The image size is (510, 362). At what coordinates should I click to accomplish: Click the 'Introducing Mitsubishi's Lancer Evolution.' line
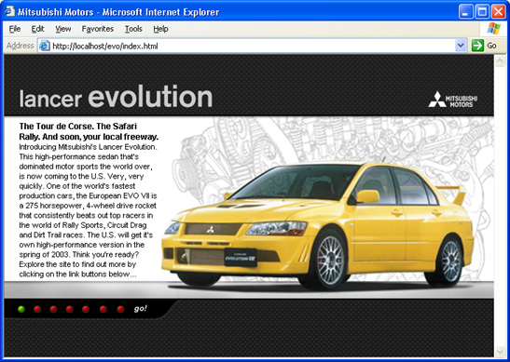click(88, 147)
